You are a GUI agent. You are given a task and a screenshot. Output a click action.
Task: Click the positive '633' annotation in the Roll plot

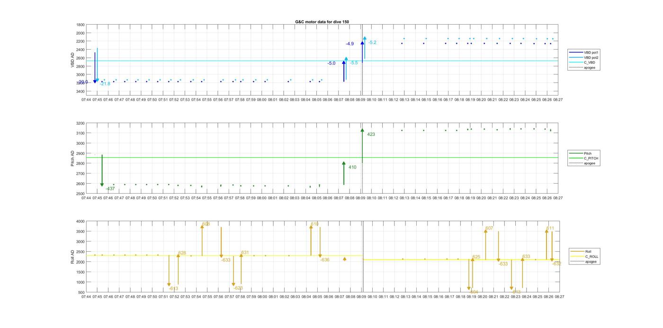point(526,257)
